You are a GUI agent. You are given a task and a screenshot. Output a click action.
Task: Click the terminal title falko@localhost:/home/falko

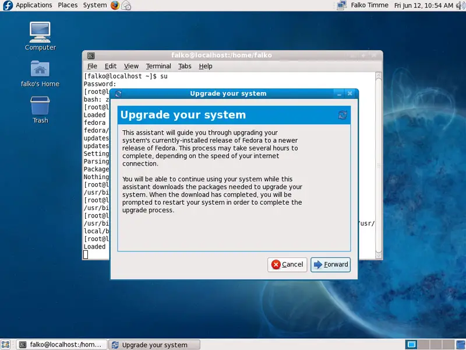click(x=221, y=55)
